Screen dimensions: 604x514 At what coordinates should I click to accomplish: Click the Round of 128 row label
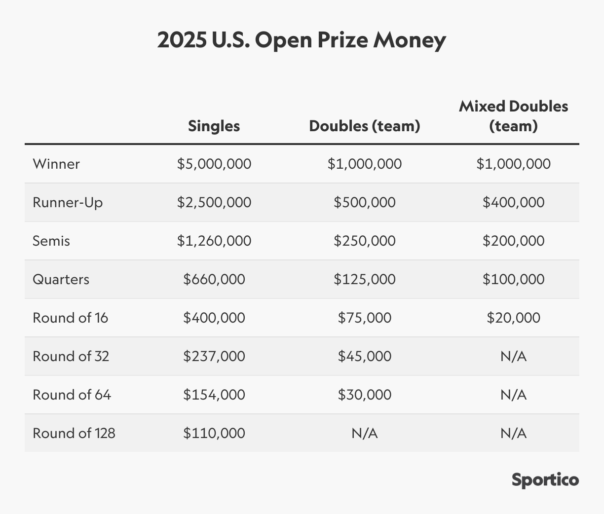click(74, 433)
